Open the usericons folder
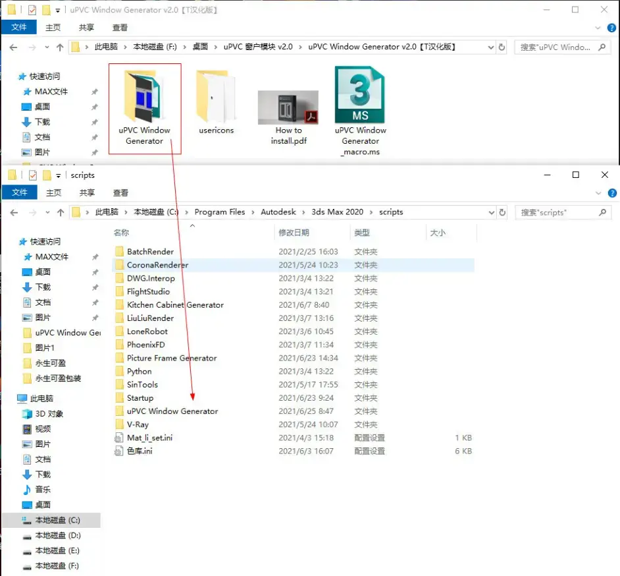The height and width of the screenshot is (576, 620). pyautogui.click(x=216, y=102)
